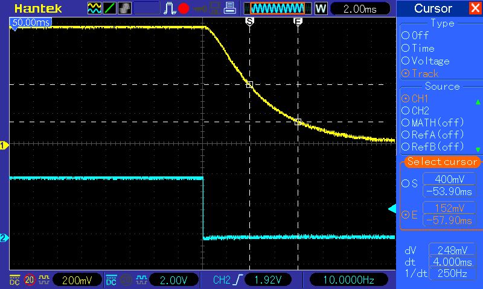Close the Cursor panel with red X
The height and width of the screenshot is (289, 483).
[x=475, y=8]
